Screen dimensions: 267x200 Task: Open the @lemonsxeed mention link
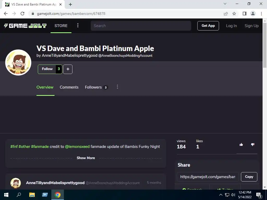pyautogui.click(x=77, y=147)
